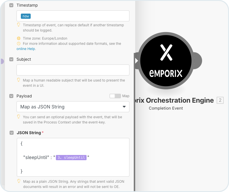
Task: Collapse the Payload field section
Action: point(11,96)
